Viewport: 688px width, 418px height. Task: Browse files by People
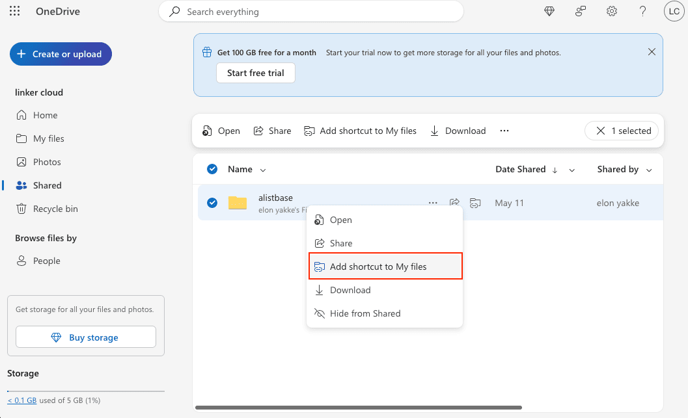coord(38,261)
